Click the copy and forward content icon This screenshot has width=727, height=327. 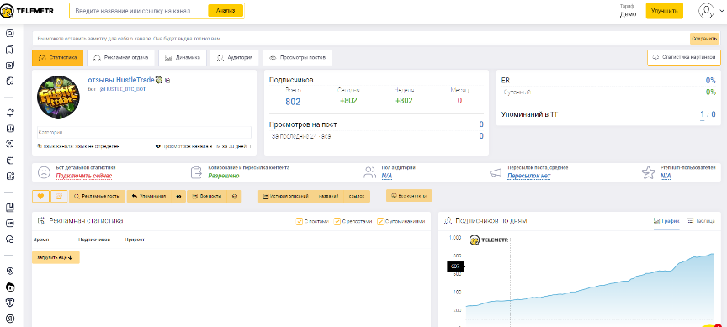coord(196,172)
